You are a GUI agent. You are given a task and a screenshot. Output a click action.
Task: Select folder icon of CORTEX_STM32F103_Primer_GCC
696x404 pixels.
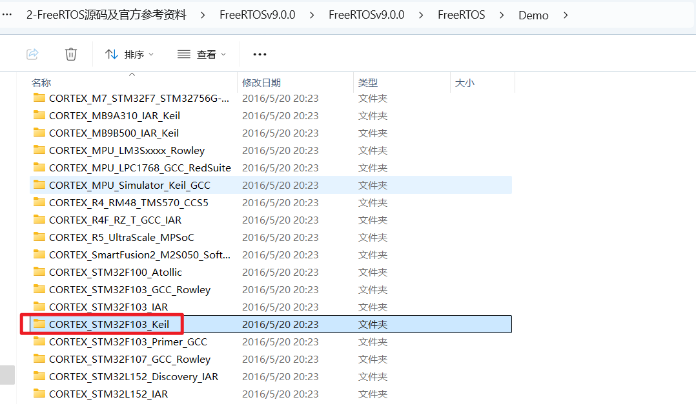39,341
